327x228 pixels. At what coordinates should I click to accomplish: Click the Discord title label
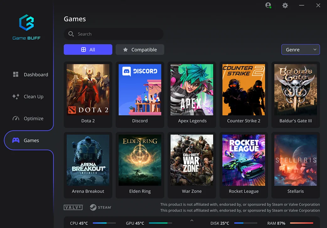[140, 121]
